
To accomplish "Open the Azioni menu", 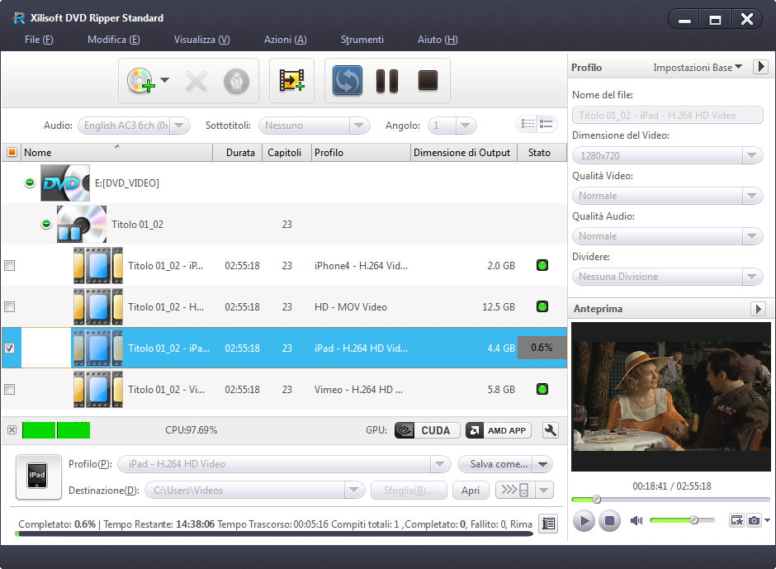I will (x=285, y=40).
